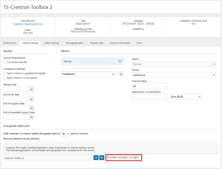Image resolution: width=222 pixels, height=169 pixels.
Task: Open the Other settings tab
Action: pyautogui.click(x=52, y=43)
